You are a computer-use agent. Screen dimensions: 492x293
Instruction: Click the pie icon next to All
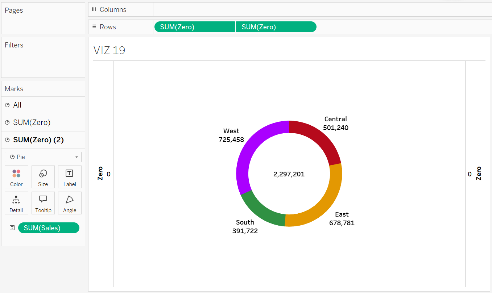pyautogui.click(x=7, y=105)
